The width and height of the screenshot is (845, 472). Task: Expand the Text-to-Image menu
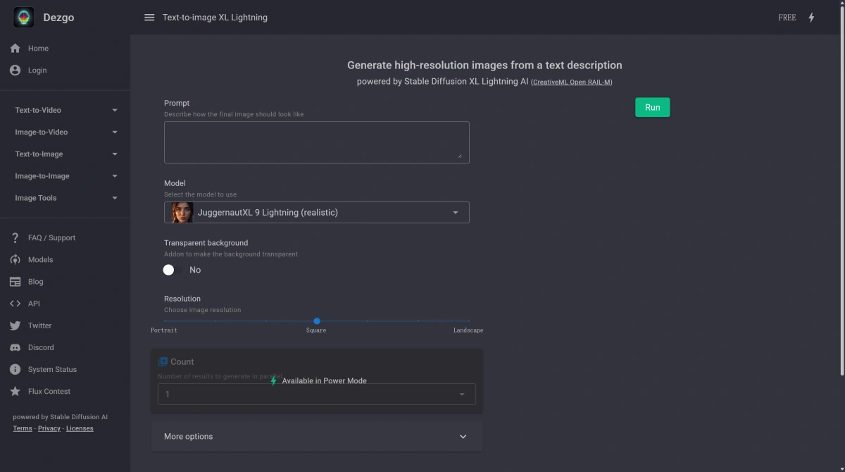(x=65, y=154)
